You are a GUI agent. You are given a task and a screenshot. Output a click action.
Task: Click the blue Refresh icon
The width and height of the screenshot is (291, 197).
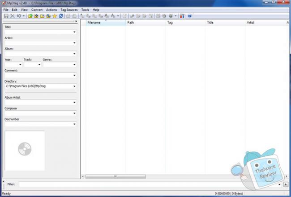pyautogui.click(x=61, y=16)
